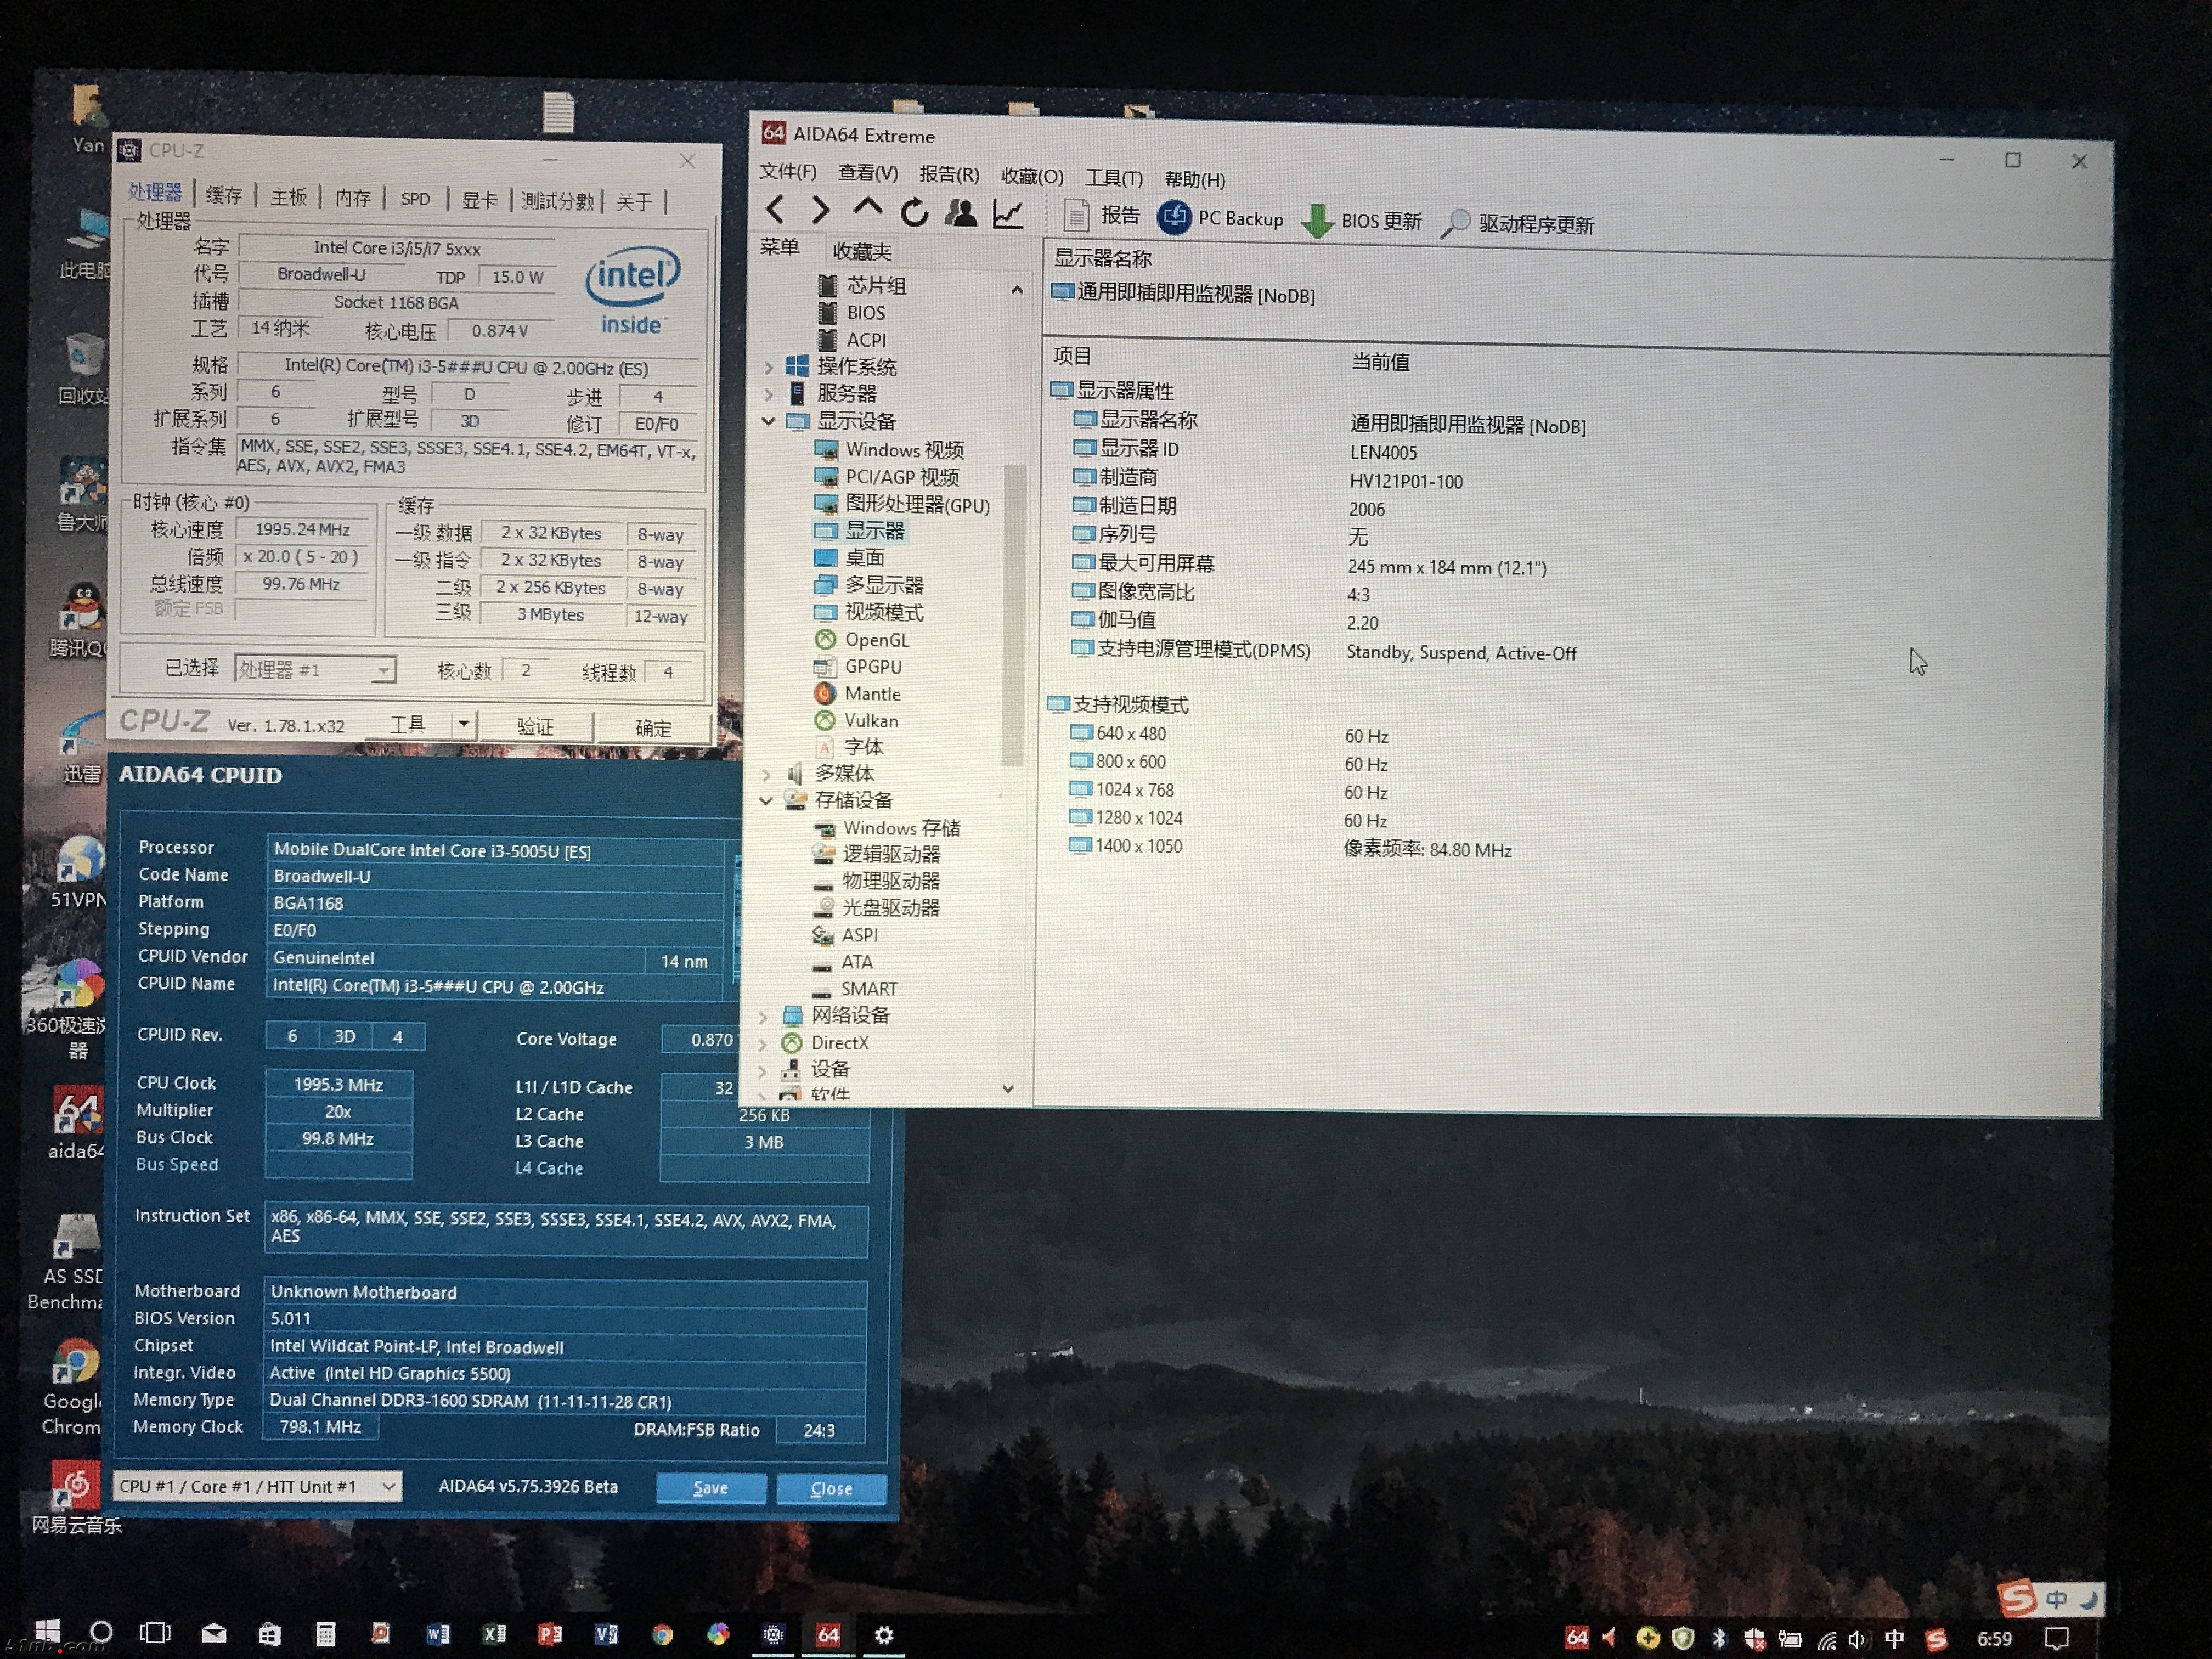
Task: Open the 内存 tab in CPU-Z
Action: pyautogui.click(x=353, y=198)
